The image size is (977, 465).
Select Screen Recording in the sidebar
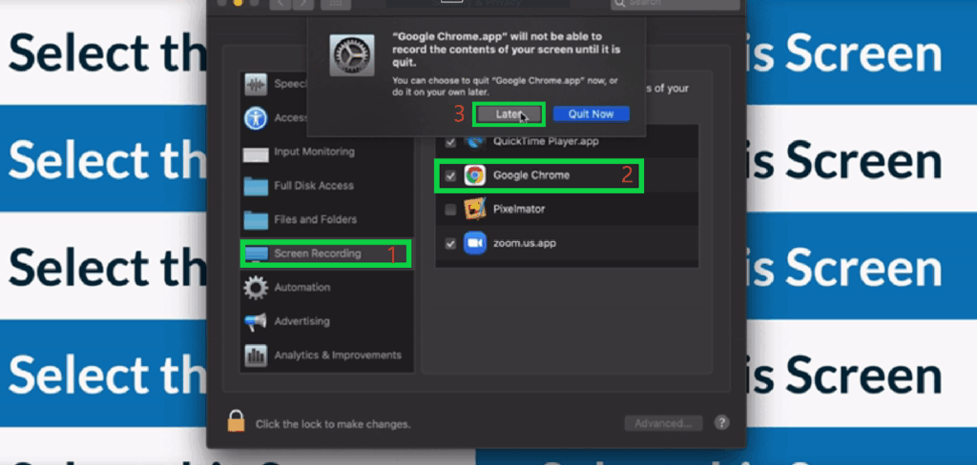point(317,253)
